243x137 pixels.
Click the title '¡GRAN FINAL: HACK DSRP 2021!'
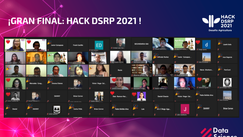[74, 21]
